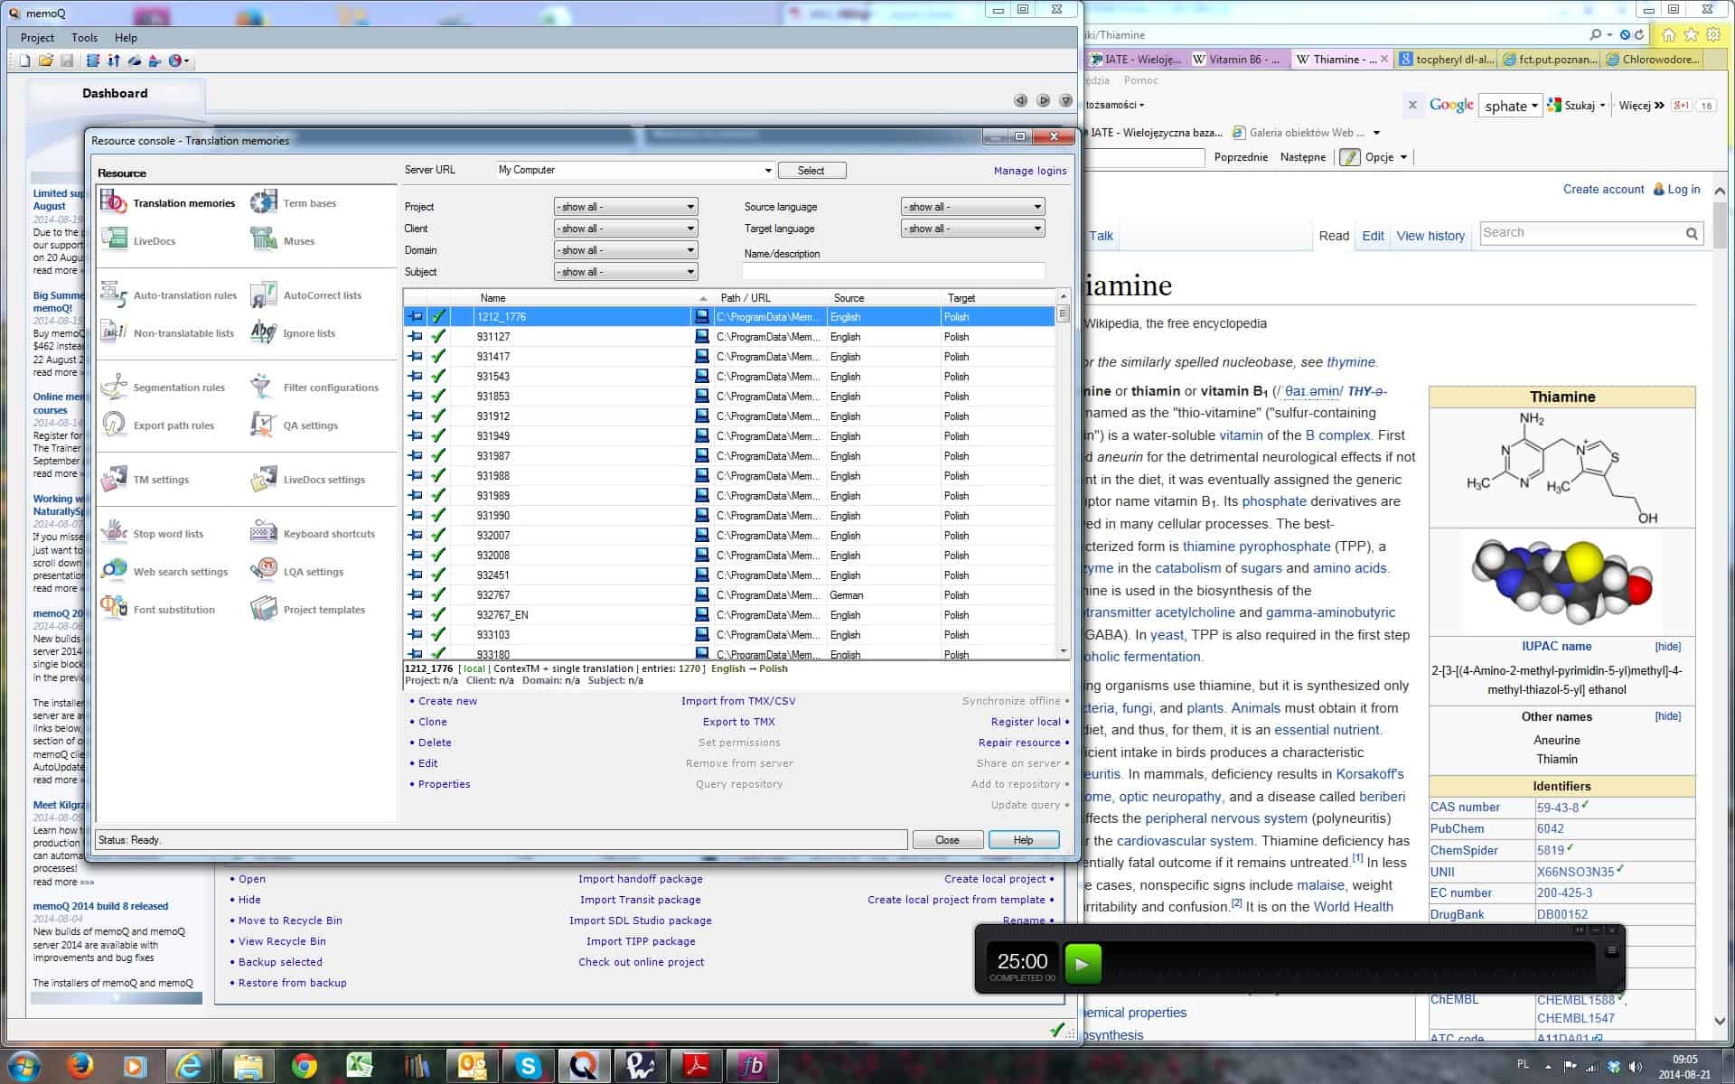Open Google Chrome from taskbar
The height and width of the screenshot is (1084, 1735).
click(x=305, y=1066)
